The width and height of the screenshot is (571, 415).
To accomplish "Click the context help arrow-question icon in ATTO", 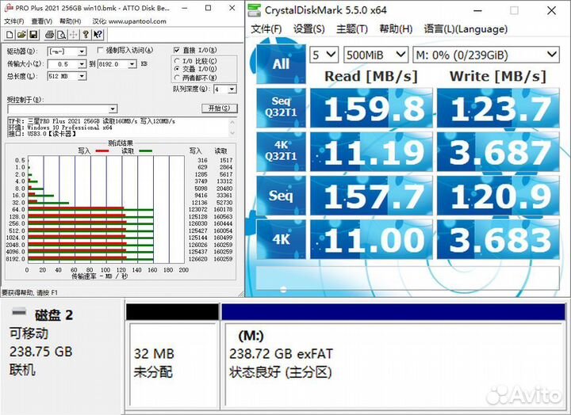I will (98, 35).
